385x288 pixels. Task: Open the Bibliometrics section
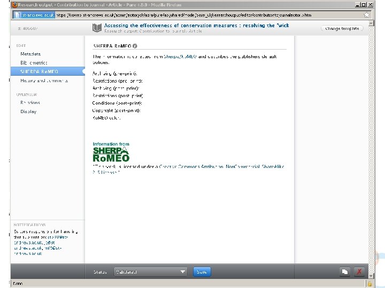tap(34, 63)
